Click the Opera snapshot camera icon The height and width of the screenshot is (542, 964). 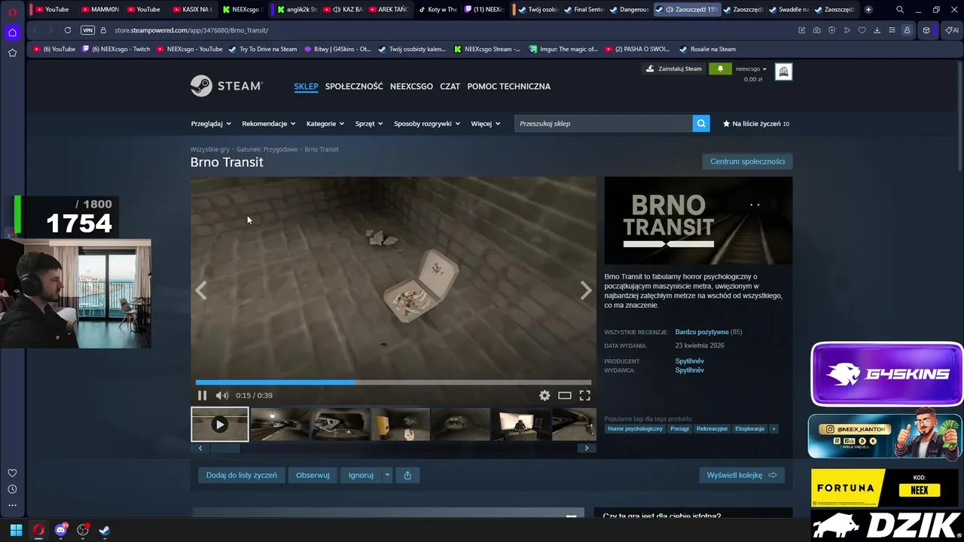(817, 30)
